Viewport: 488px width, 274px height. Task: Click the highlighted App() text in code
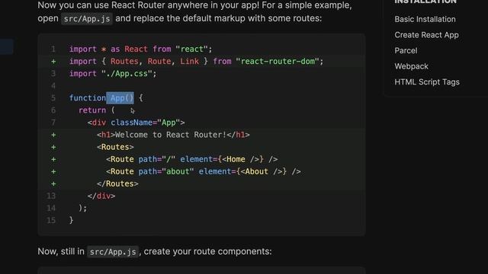(x=120, y=98)
